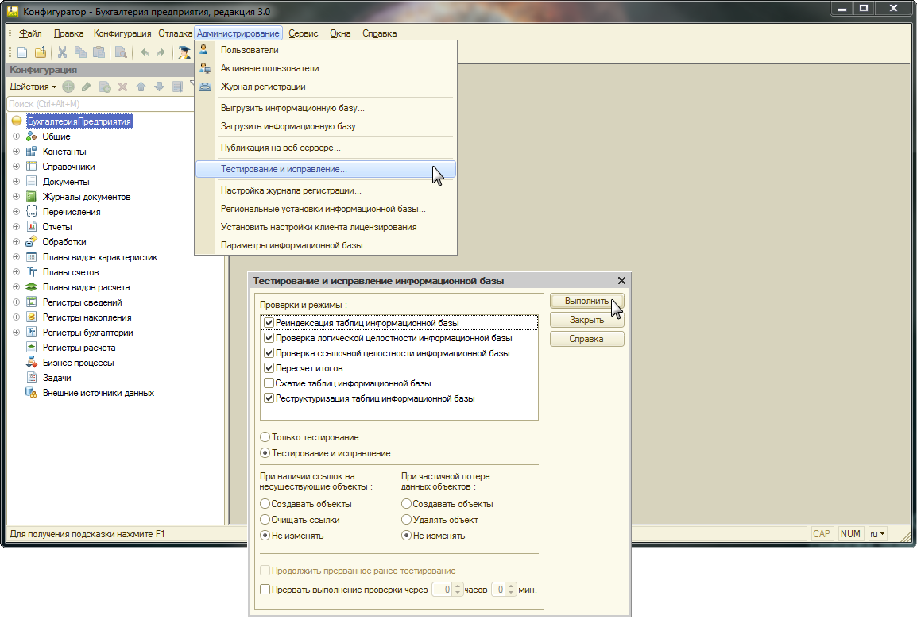Toggle Проверка ссылочной целостности checkbox
The image size is (917, 619).
click(269, 353)
